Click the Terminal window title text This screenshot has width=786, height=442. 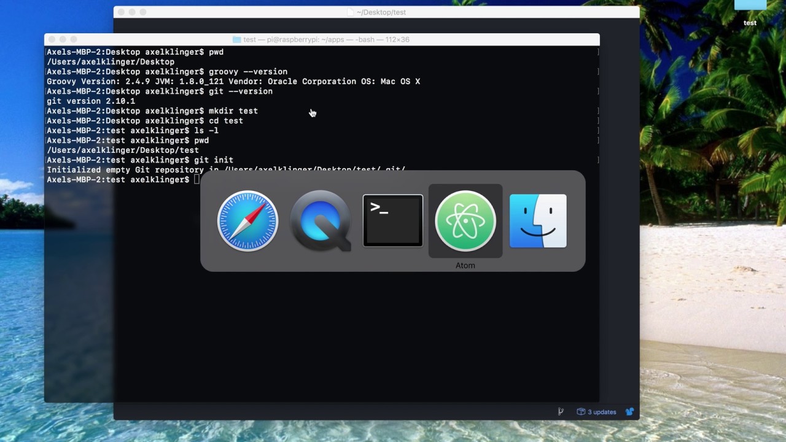point(326,39)
